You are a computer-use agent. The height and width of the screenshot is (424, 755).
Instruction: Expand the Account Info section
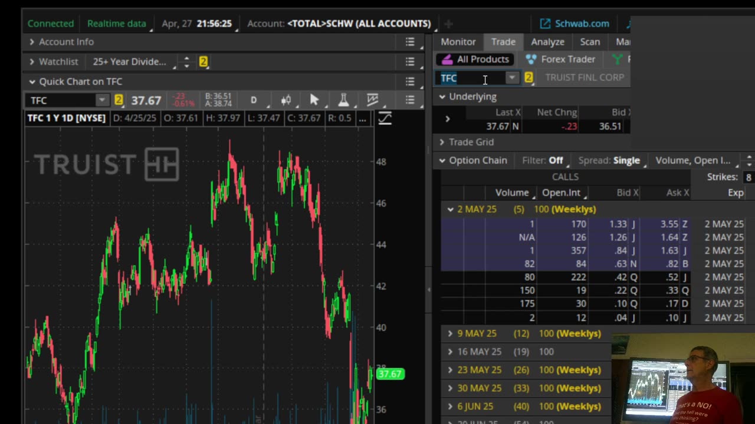(x=32, y=42)
